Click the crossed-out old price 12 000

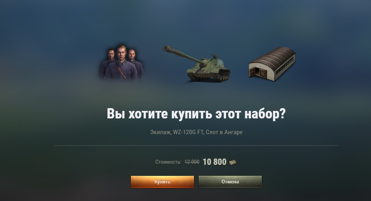[x=192, y=162]
